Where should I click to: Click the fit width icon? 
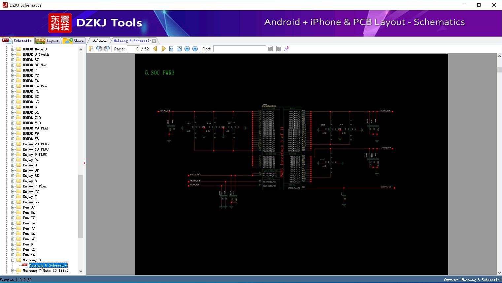point(171,49)
